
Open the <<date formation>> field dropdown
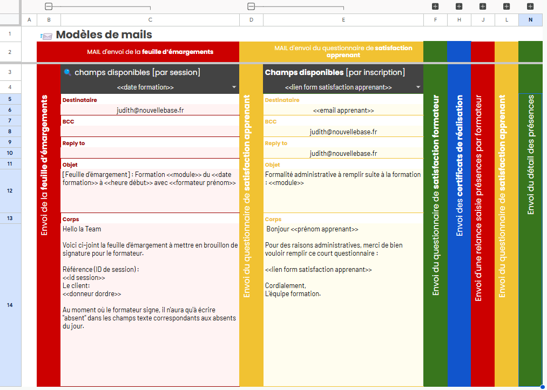[234, 87]
